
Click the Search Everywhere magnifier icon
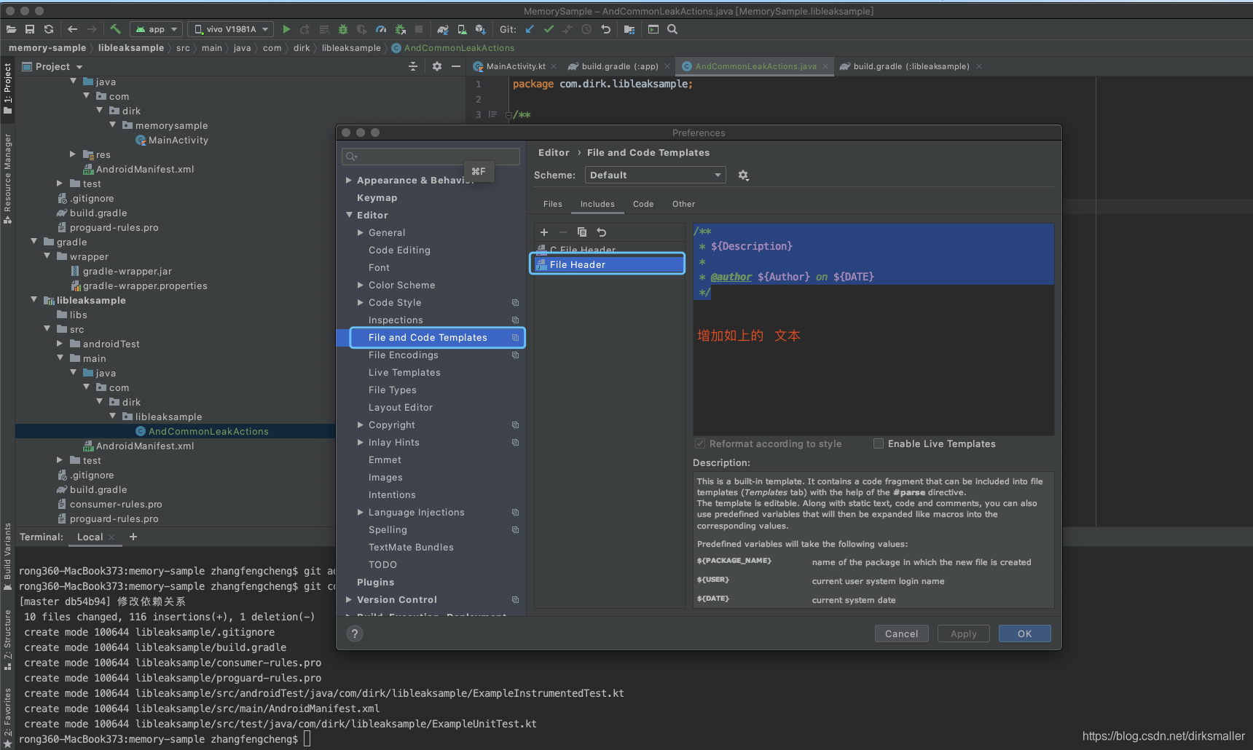672,29
